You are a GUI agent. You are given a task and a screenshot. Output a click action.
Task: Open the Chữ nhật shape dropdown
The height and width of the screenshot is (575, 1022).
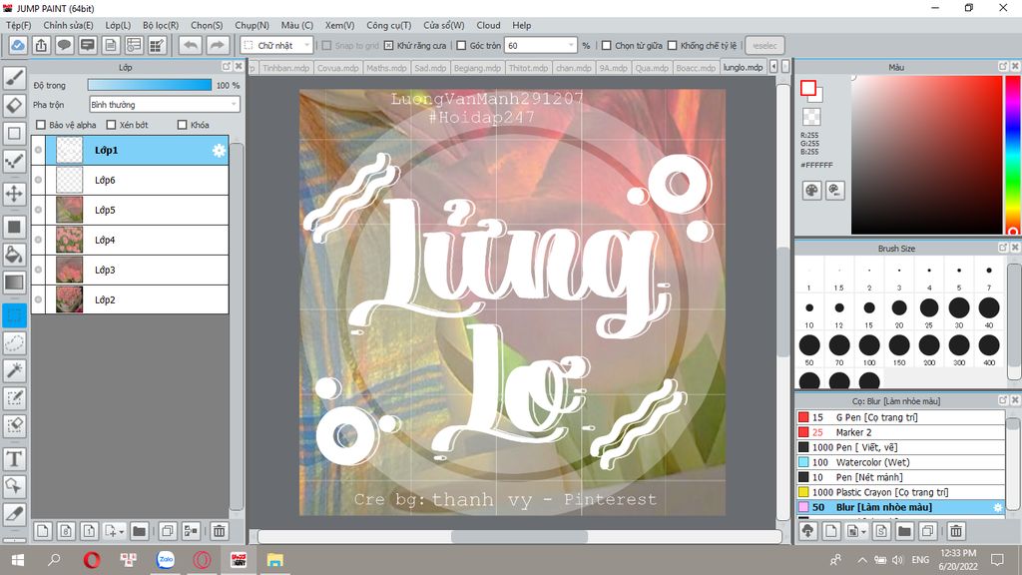(x=277, y=46)
